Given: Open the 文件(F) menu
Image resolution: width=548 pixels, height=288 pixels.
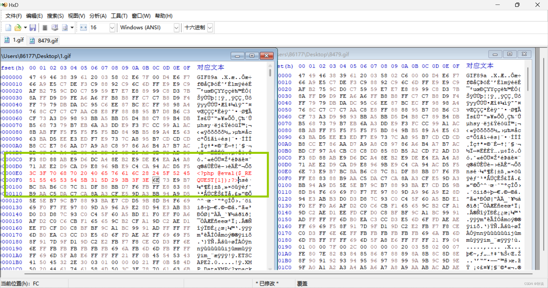Looking at the screenshot, I should point(13,16).
